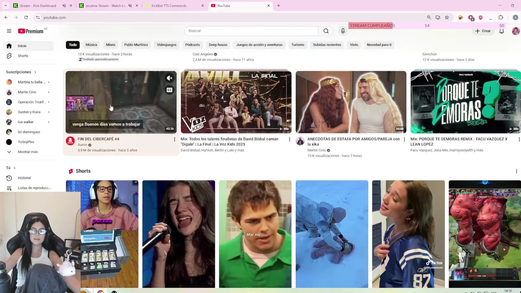
Task: Click the YouTube Premium logo
Action: (31, 31)
